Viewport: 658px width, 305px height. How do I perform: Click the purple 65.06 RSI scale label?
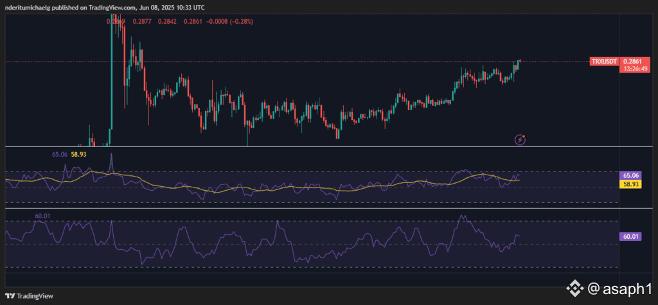click(x=630, y=176)
